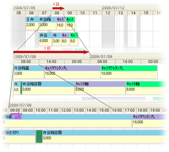
Task: Click the 09:00 hour in bottom chart
Action: [x=28, y=110]
